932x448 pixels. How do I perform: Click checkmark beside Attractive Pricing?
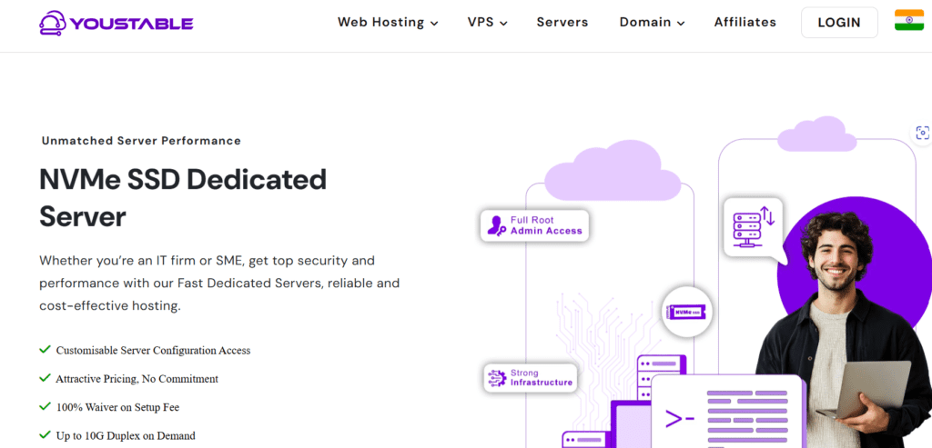tap(45, 378)
